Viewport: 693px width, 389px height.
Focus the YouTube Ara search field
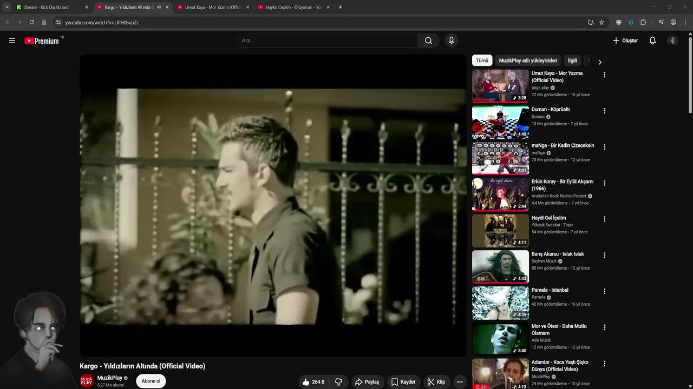[326, 41]
